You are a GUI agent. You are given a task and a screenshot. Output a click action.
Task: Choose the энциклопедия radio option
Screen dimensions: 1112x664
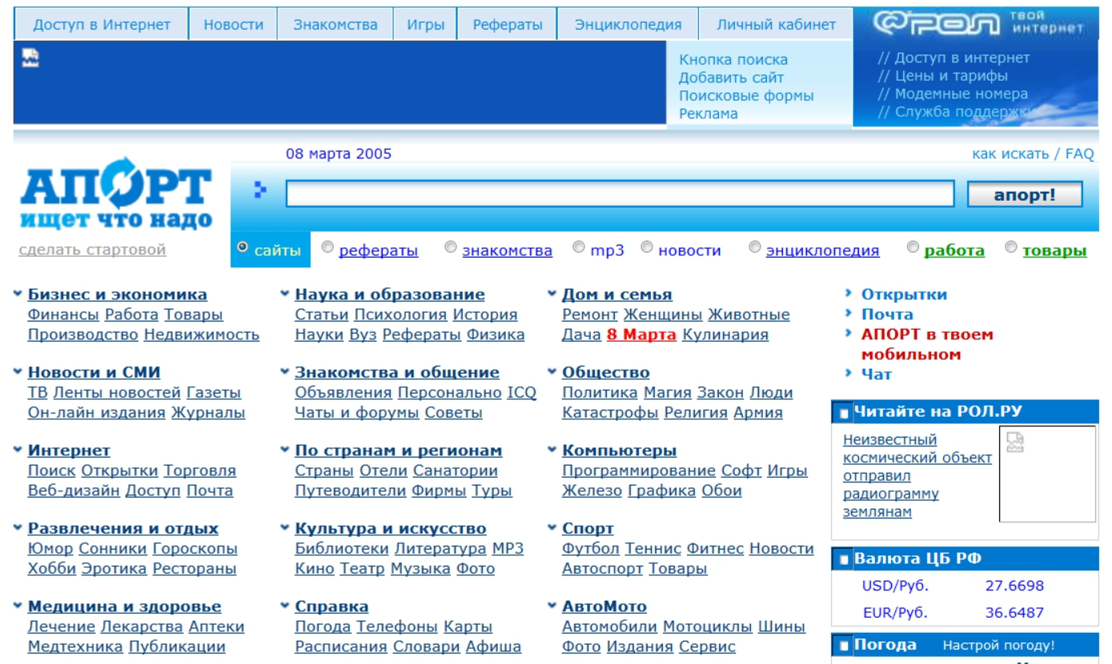point(754,247)
